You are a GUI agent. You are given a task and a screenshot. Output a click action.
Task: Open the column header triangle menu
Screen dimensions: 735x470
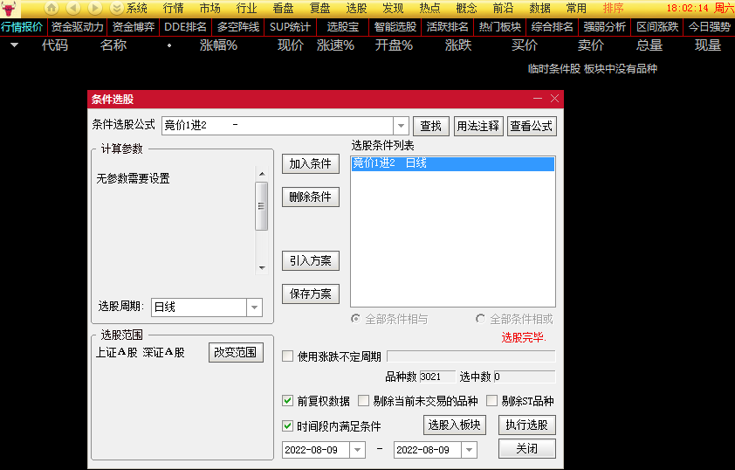[15, 45]
